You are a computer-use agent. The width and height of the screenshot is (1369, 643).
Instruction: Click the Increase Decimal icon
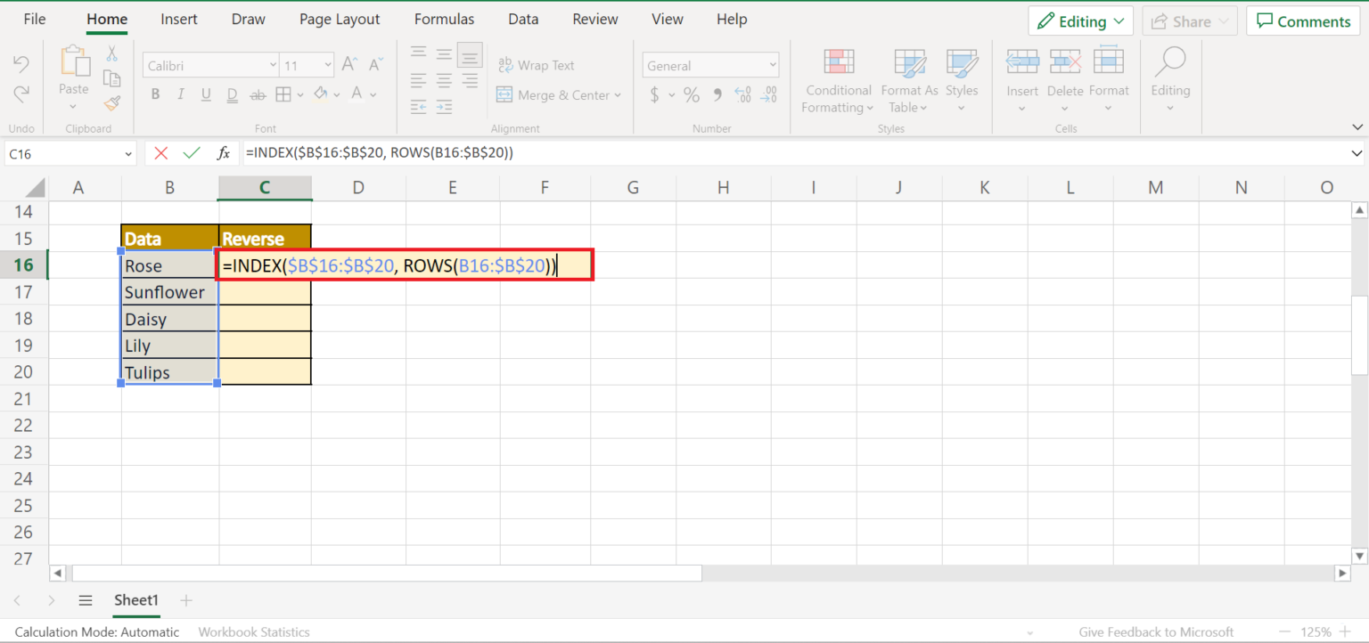click(x=742, y=94)
